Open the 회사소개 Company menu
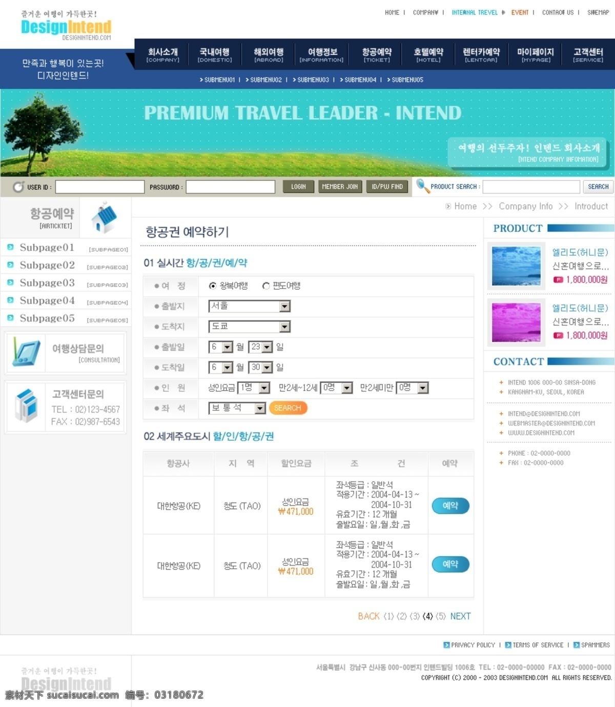The width and height of the screenshot is (615, 707). tap(163, 54)
